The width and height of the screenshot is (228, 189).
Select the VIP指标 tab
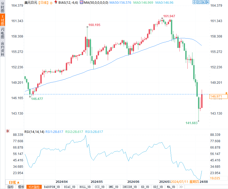tap(34, 187)
